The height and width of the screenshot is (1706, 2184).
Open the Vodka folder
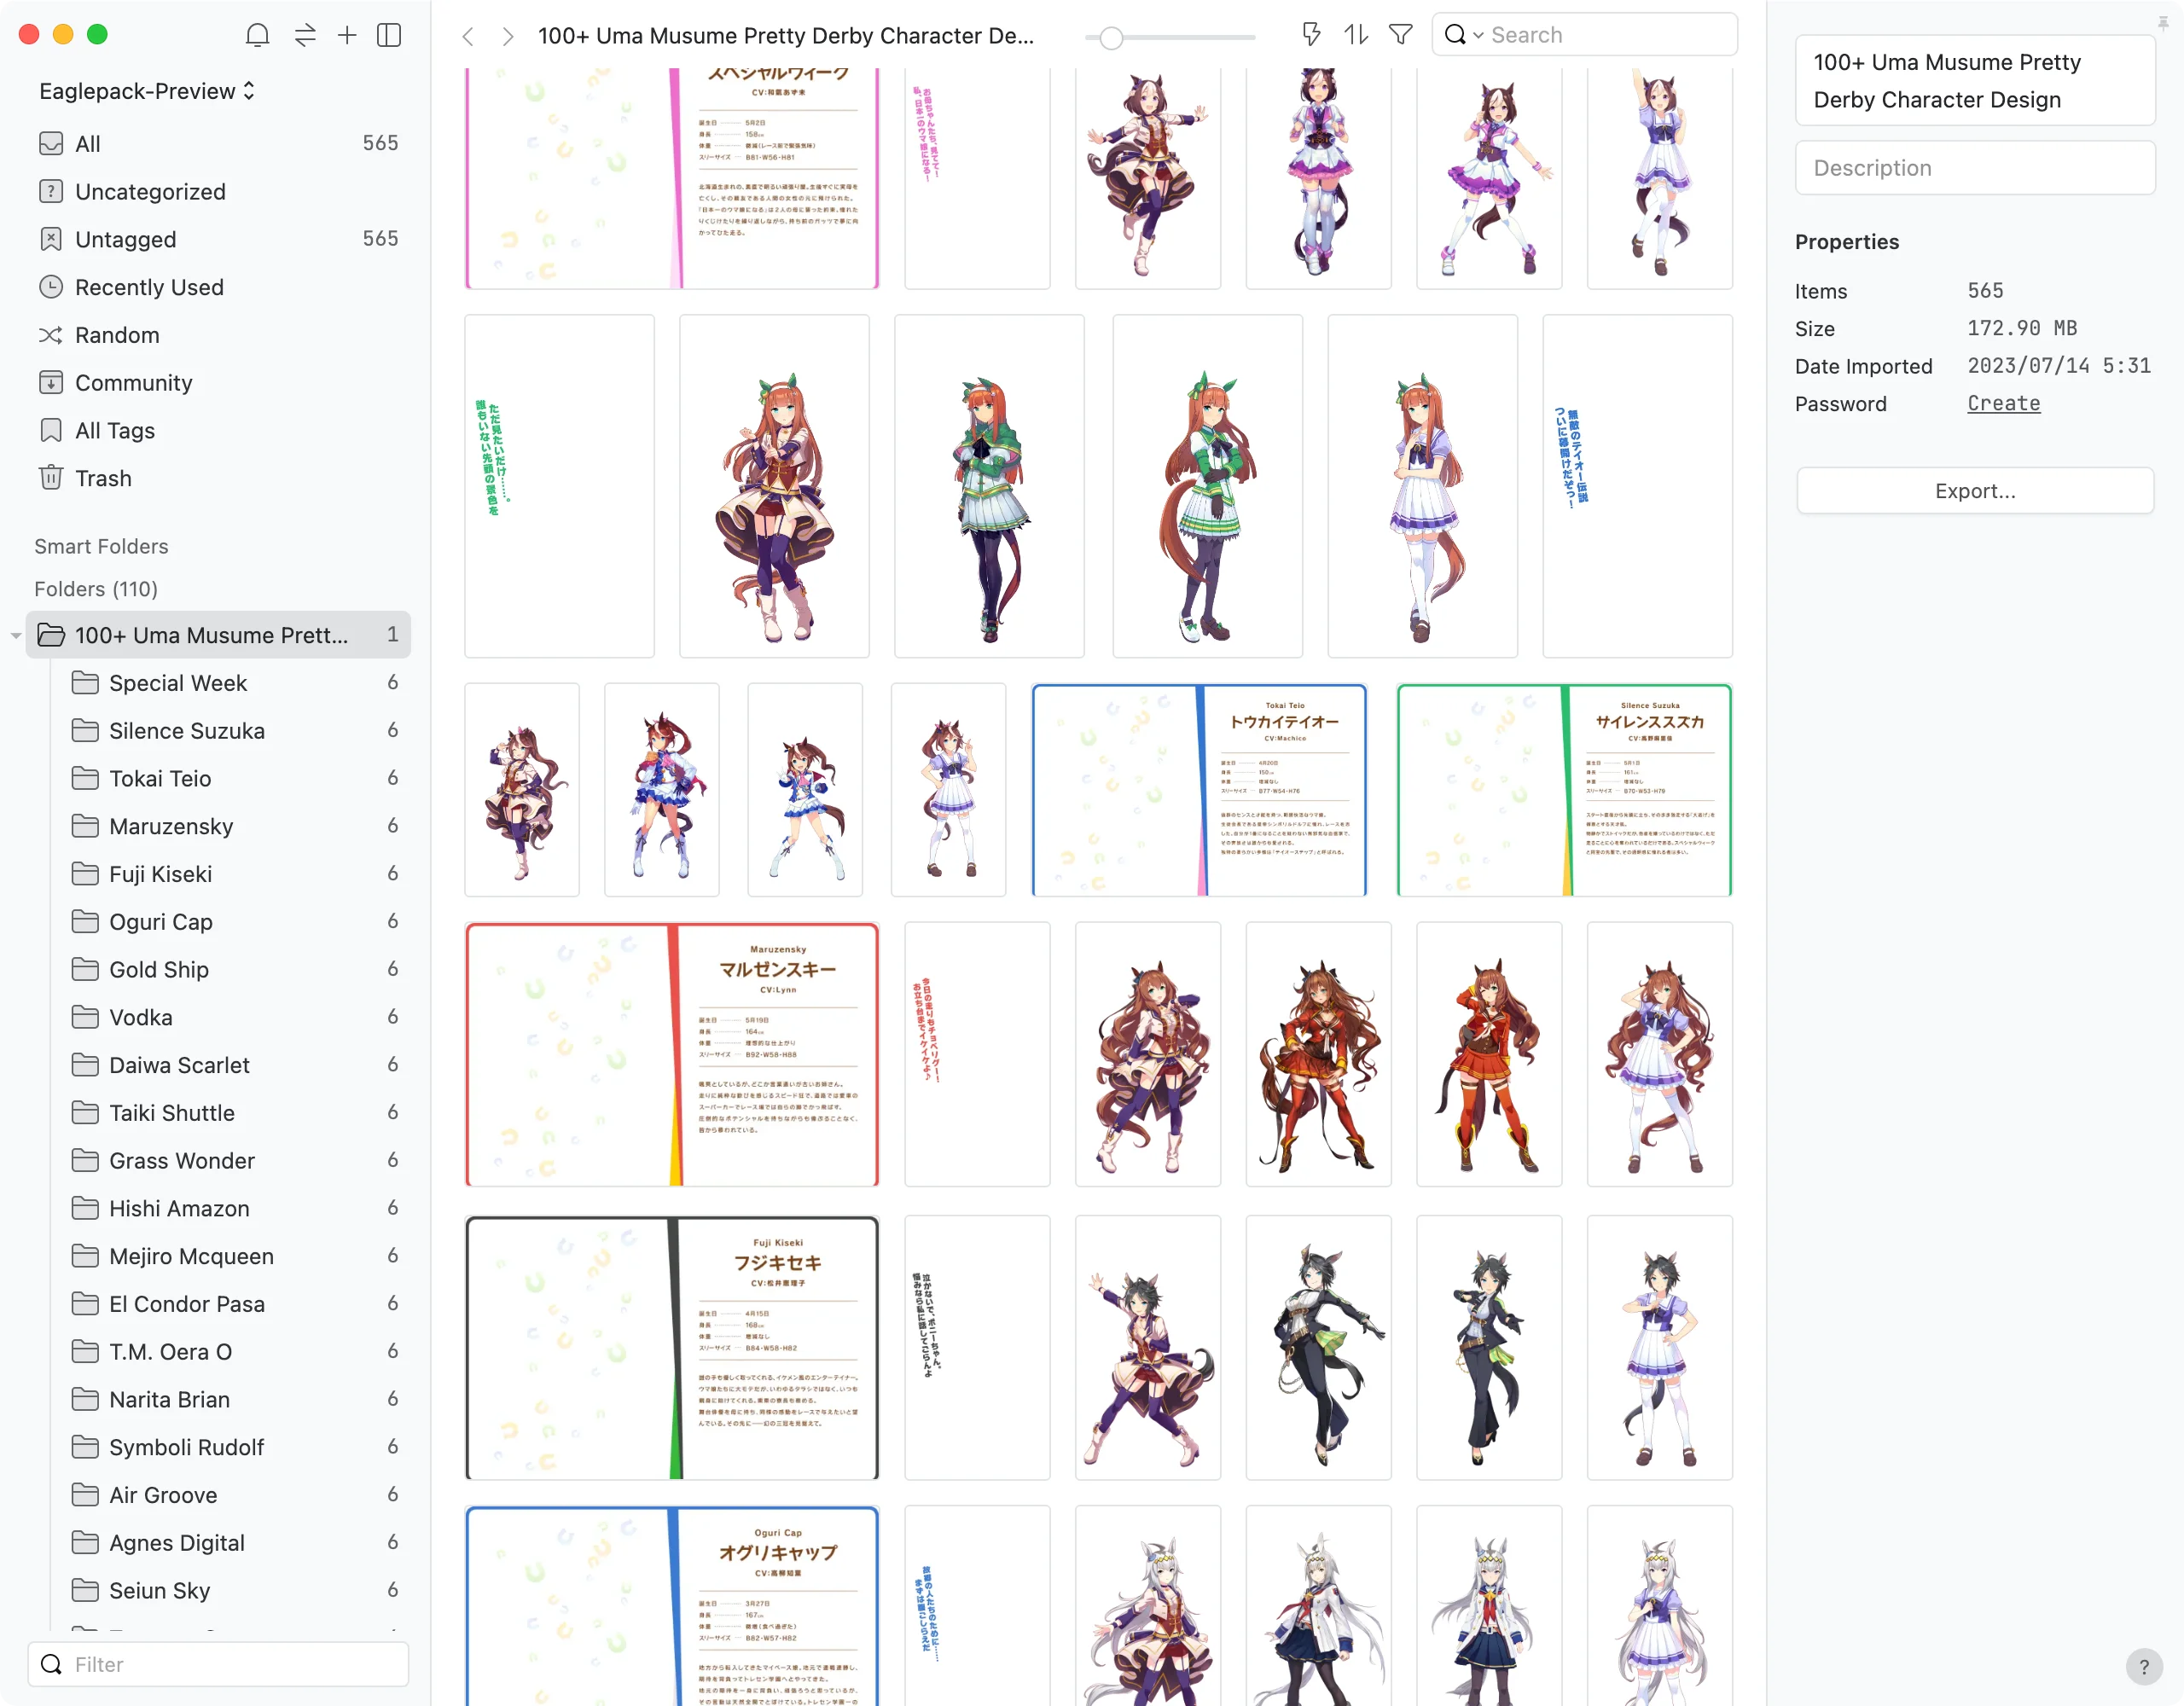[235, 1017]
